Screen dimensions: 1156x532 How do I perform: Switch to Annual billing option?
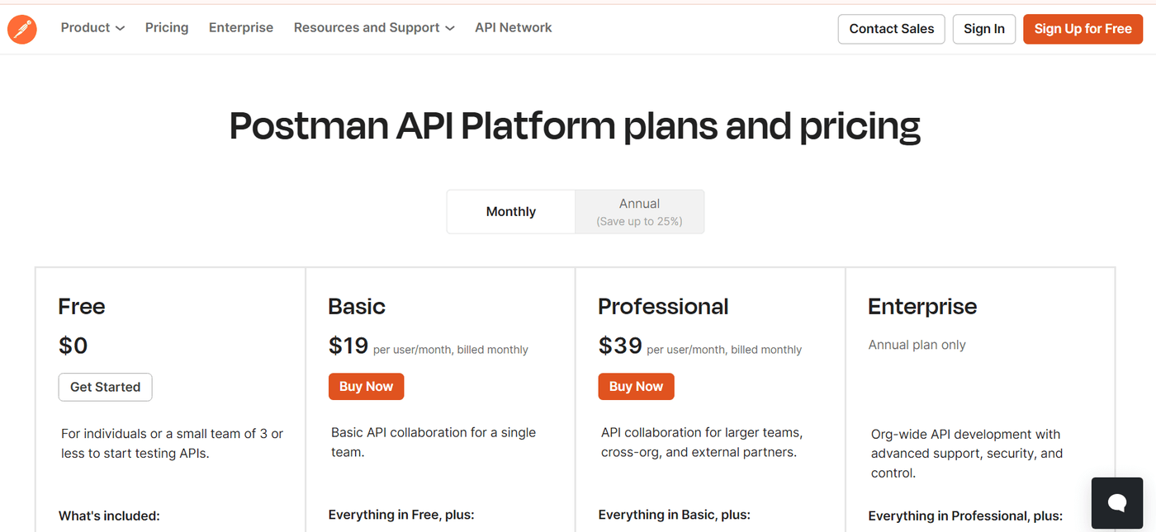pyautogui.click(x=639, y=212)
